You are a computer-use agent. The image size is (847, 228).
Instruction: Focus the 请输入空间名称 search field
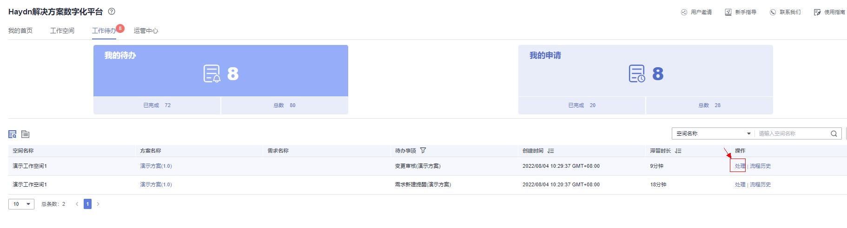793,133
